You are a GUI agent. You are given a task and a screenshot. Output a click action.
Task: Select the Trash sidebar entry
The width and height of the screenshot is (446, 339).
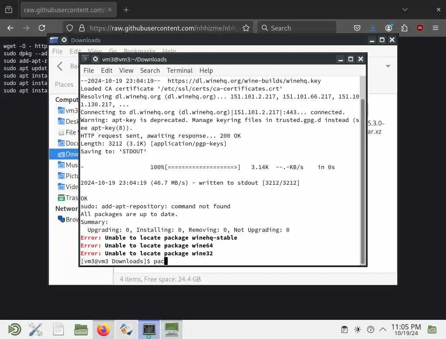68,197
